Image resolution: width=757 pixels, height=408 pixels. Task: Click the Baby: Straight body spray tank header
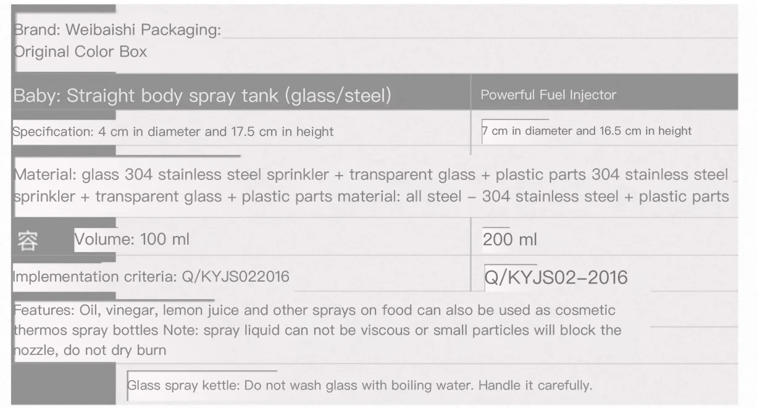click(x=202, y=96)
